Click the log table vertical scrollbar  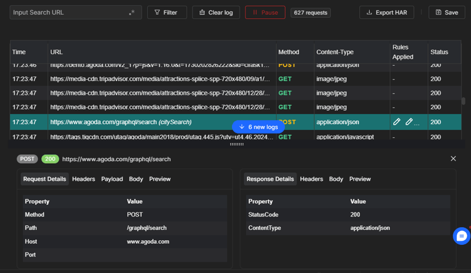click(x=463, y=101)
